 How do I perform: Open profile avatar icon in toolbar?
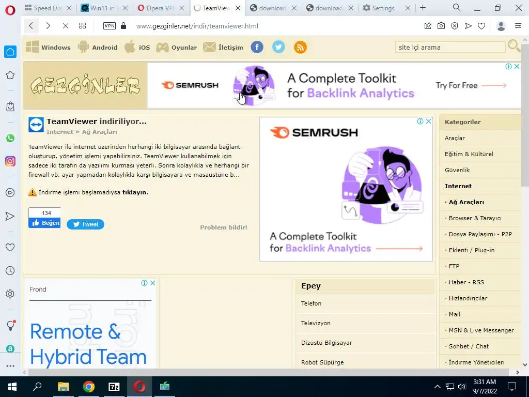tap(501, 26)
